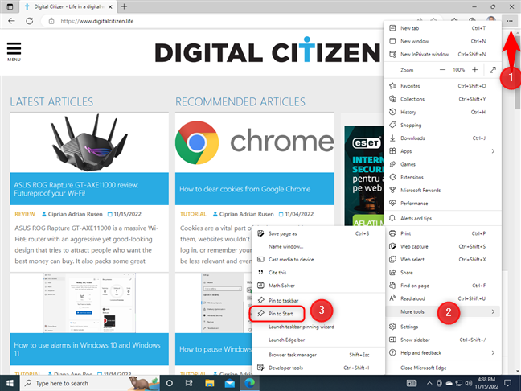Start Web select from menu

(x=442, y=259)
